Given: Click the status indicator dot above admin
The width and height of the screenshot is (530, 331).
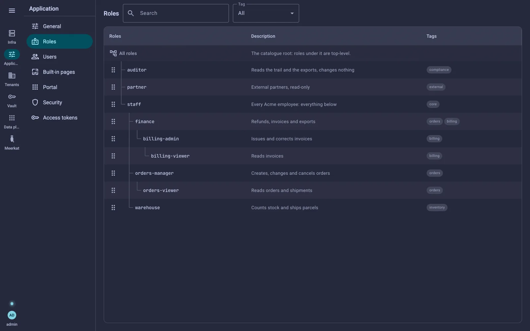Looking at the screenshot, I should [12, 304].
